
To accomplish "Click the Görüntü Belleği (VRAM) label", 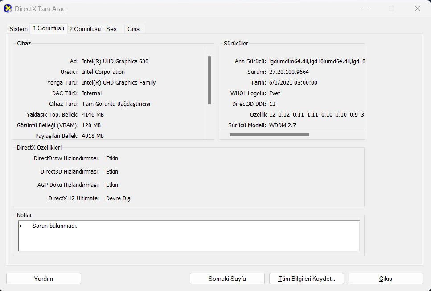I will pyautogui.click(x=48, y=125).
